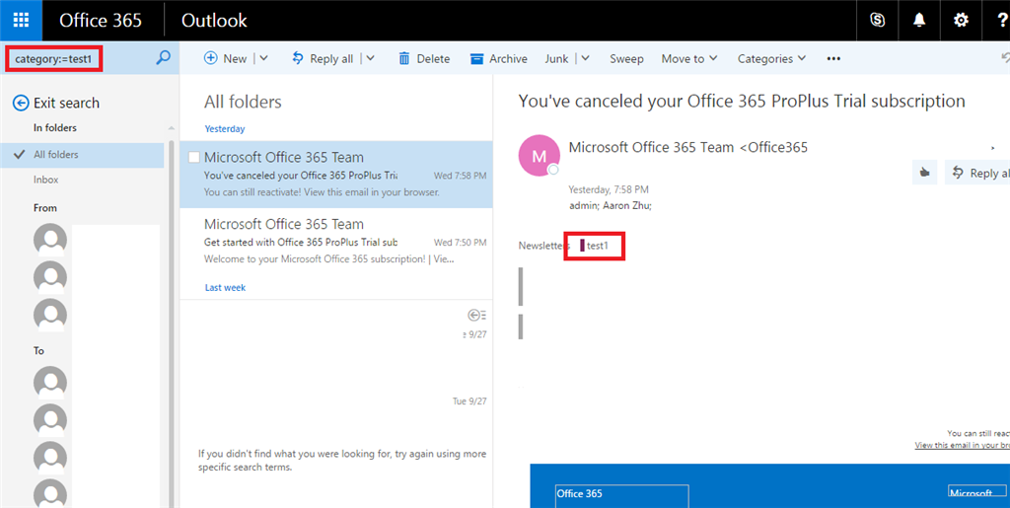
Task: Click Sweep in the toolbar
Action: tap(626, 58)
